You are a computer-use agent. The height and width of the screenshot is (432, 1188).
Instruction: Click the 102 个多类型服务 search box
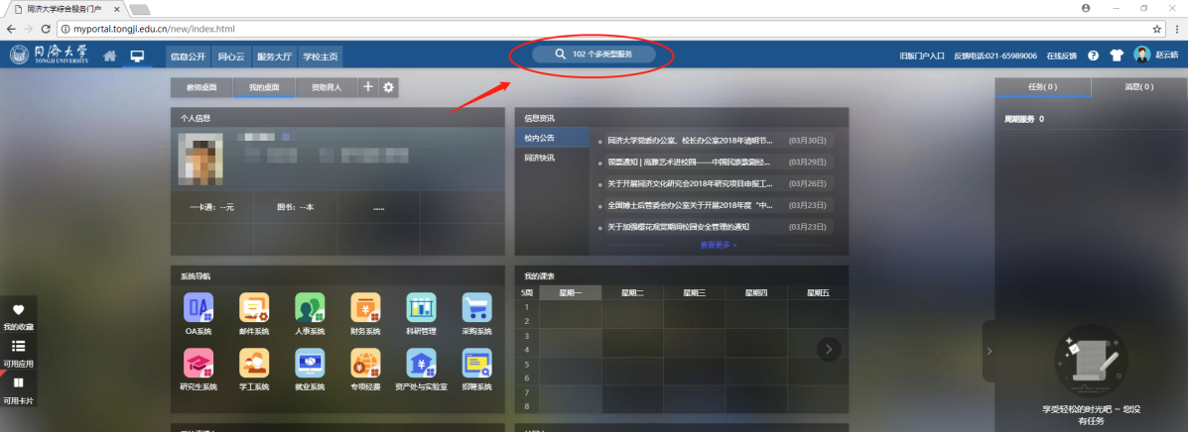tap(594, 54)
